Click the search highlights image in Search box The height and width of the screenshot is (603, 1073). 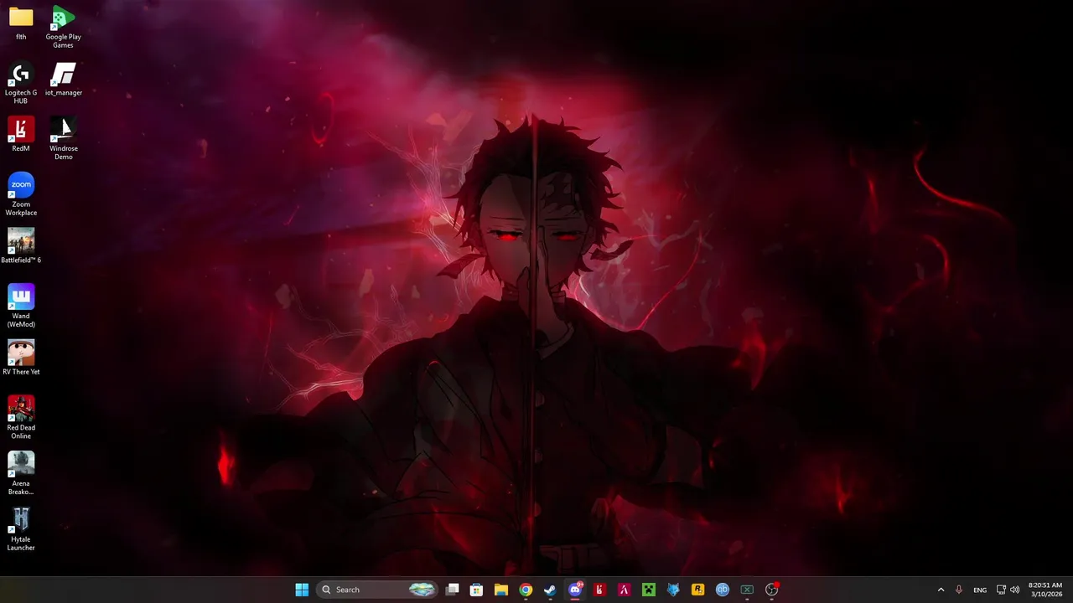(422, 590)
